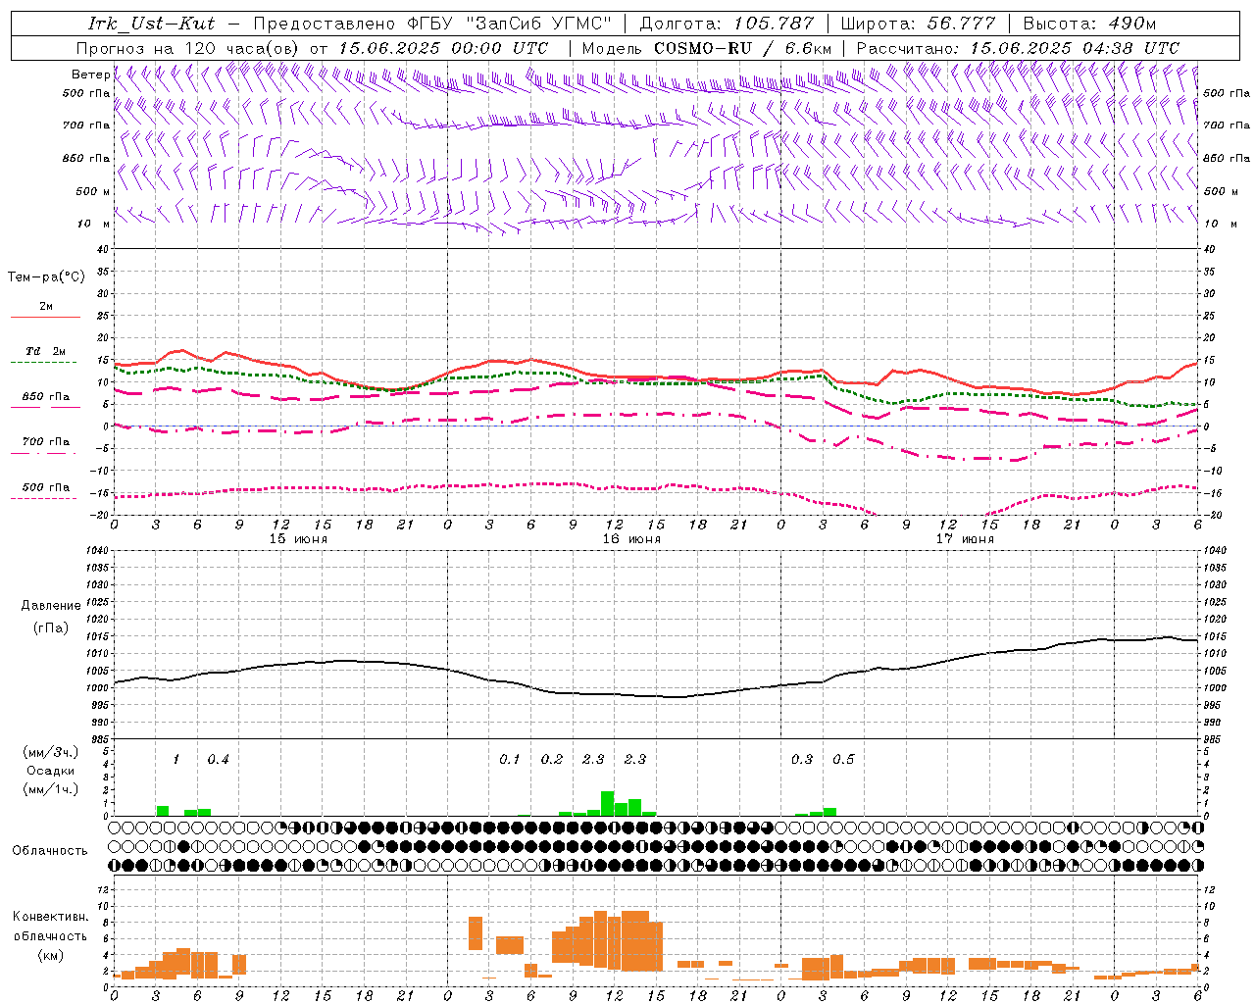Click the 0.2 three-hour precipitation value
This screenshot has width=1255, height=1004.
coord(552,760)
